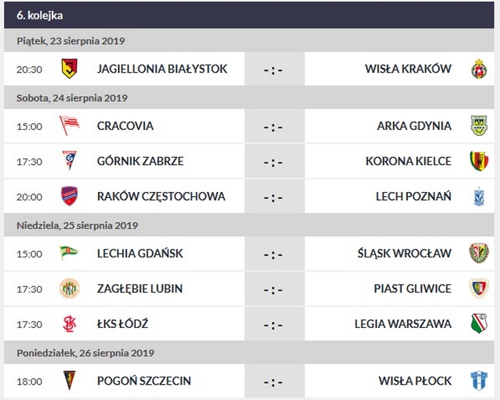Click the ŁKS Łódź vs Legia score box
500x400 pixels.
274,325
